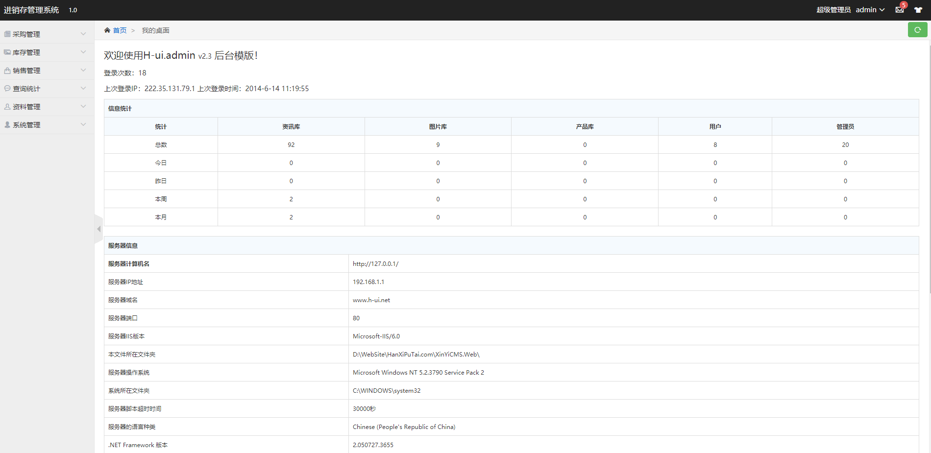Click the 总数 row 资讯库 value 92

click(x=291, y=144)
